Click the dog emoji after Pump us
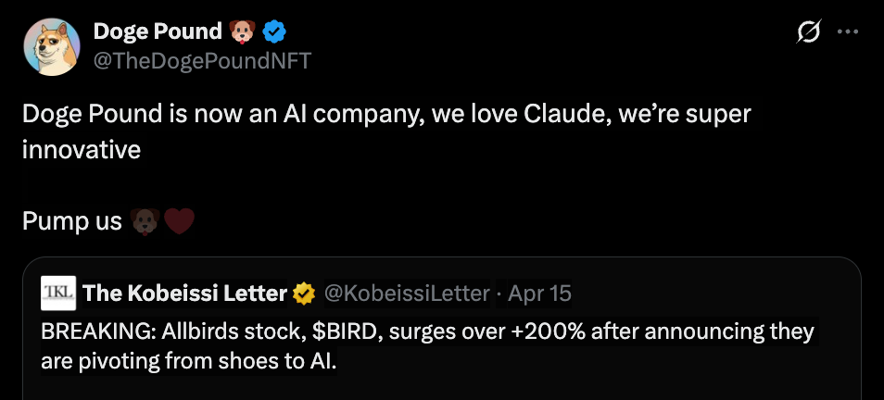884x400 pixels. (x=145, y=222)
